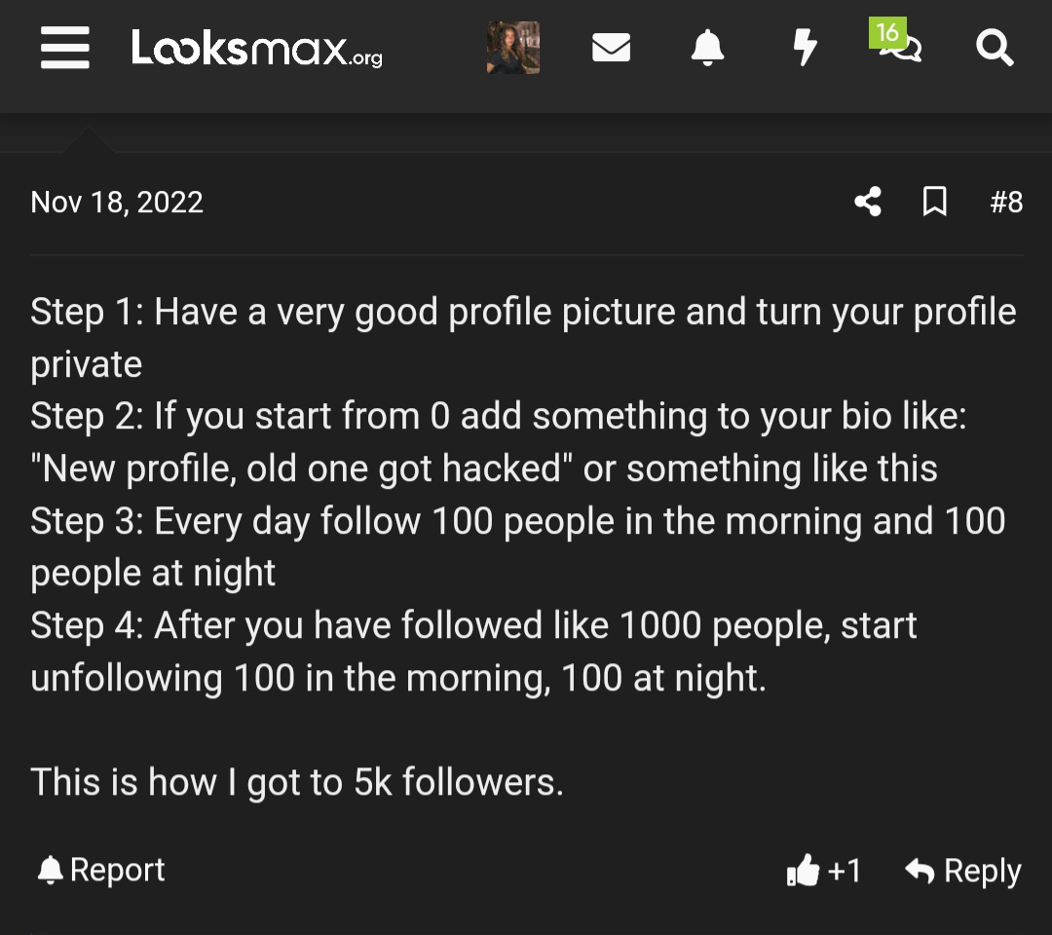Click the Nov 18, 2022 timestamp
Screen dimensions: 1052x935
coord(116,202)
